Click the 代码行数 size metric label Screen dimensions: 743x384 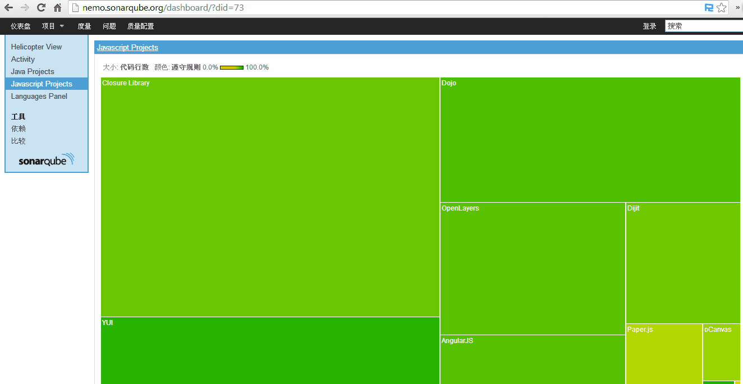(134, 67)
